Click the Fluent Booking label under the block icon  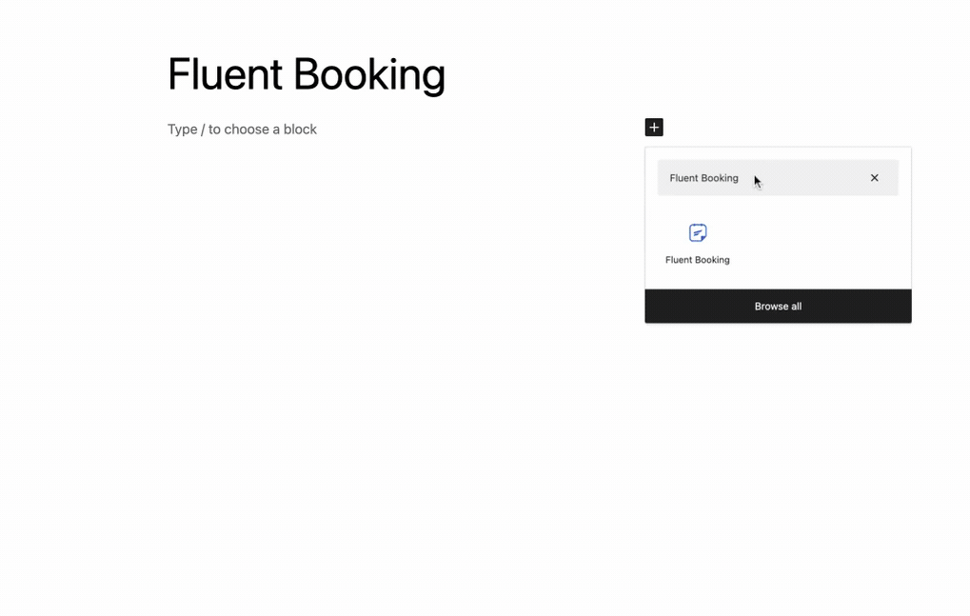pos(697,260)
